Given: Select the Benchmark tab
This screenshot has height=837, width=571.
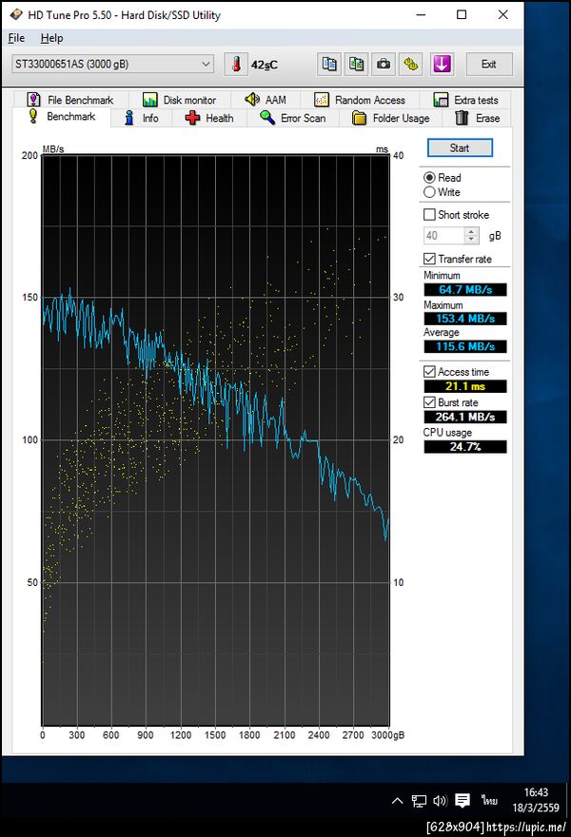Looking at the screenshot, I should point(62,117).
